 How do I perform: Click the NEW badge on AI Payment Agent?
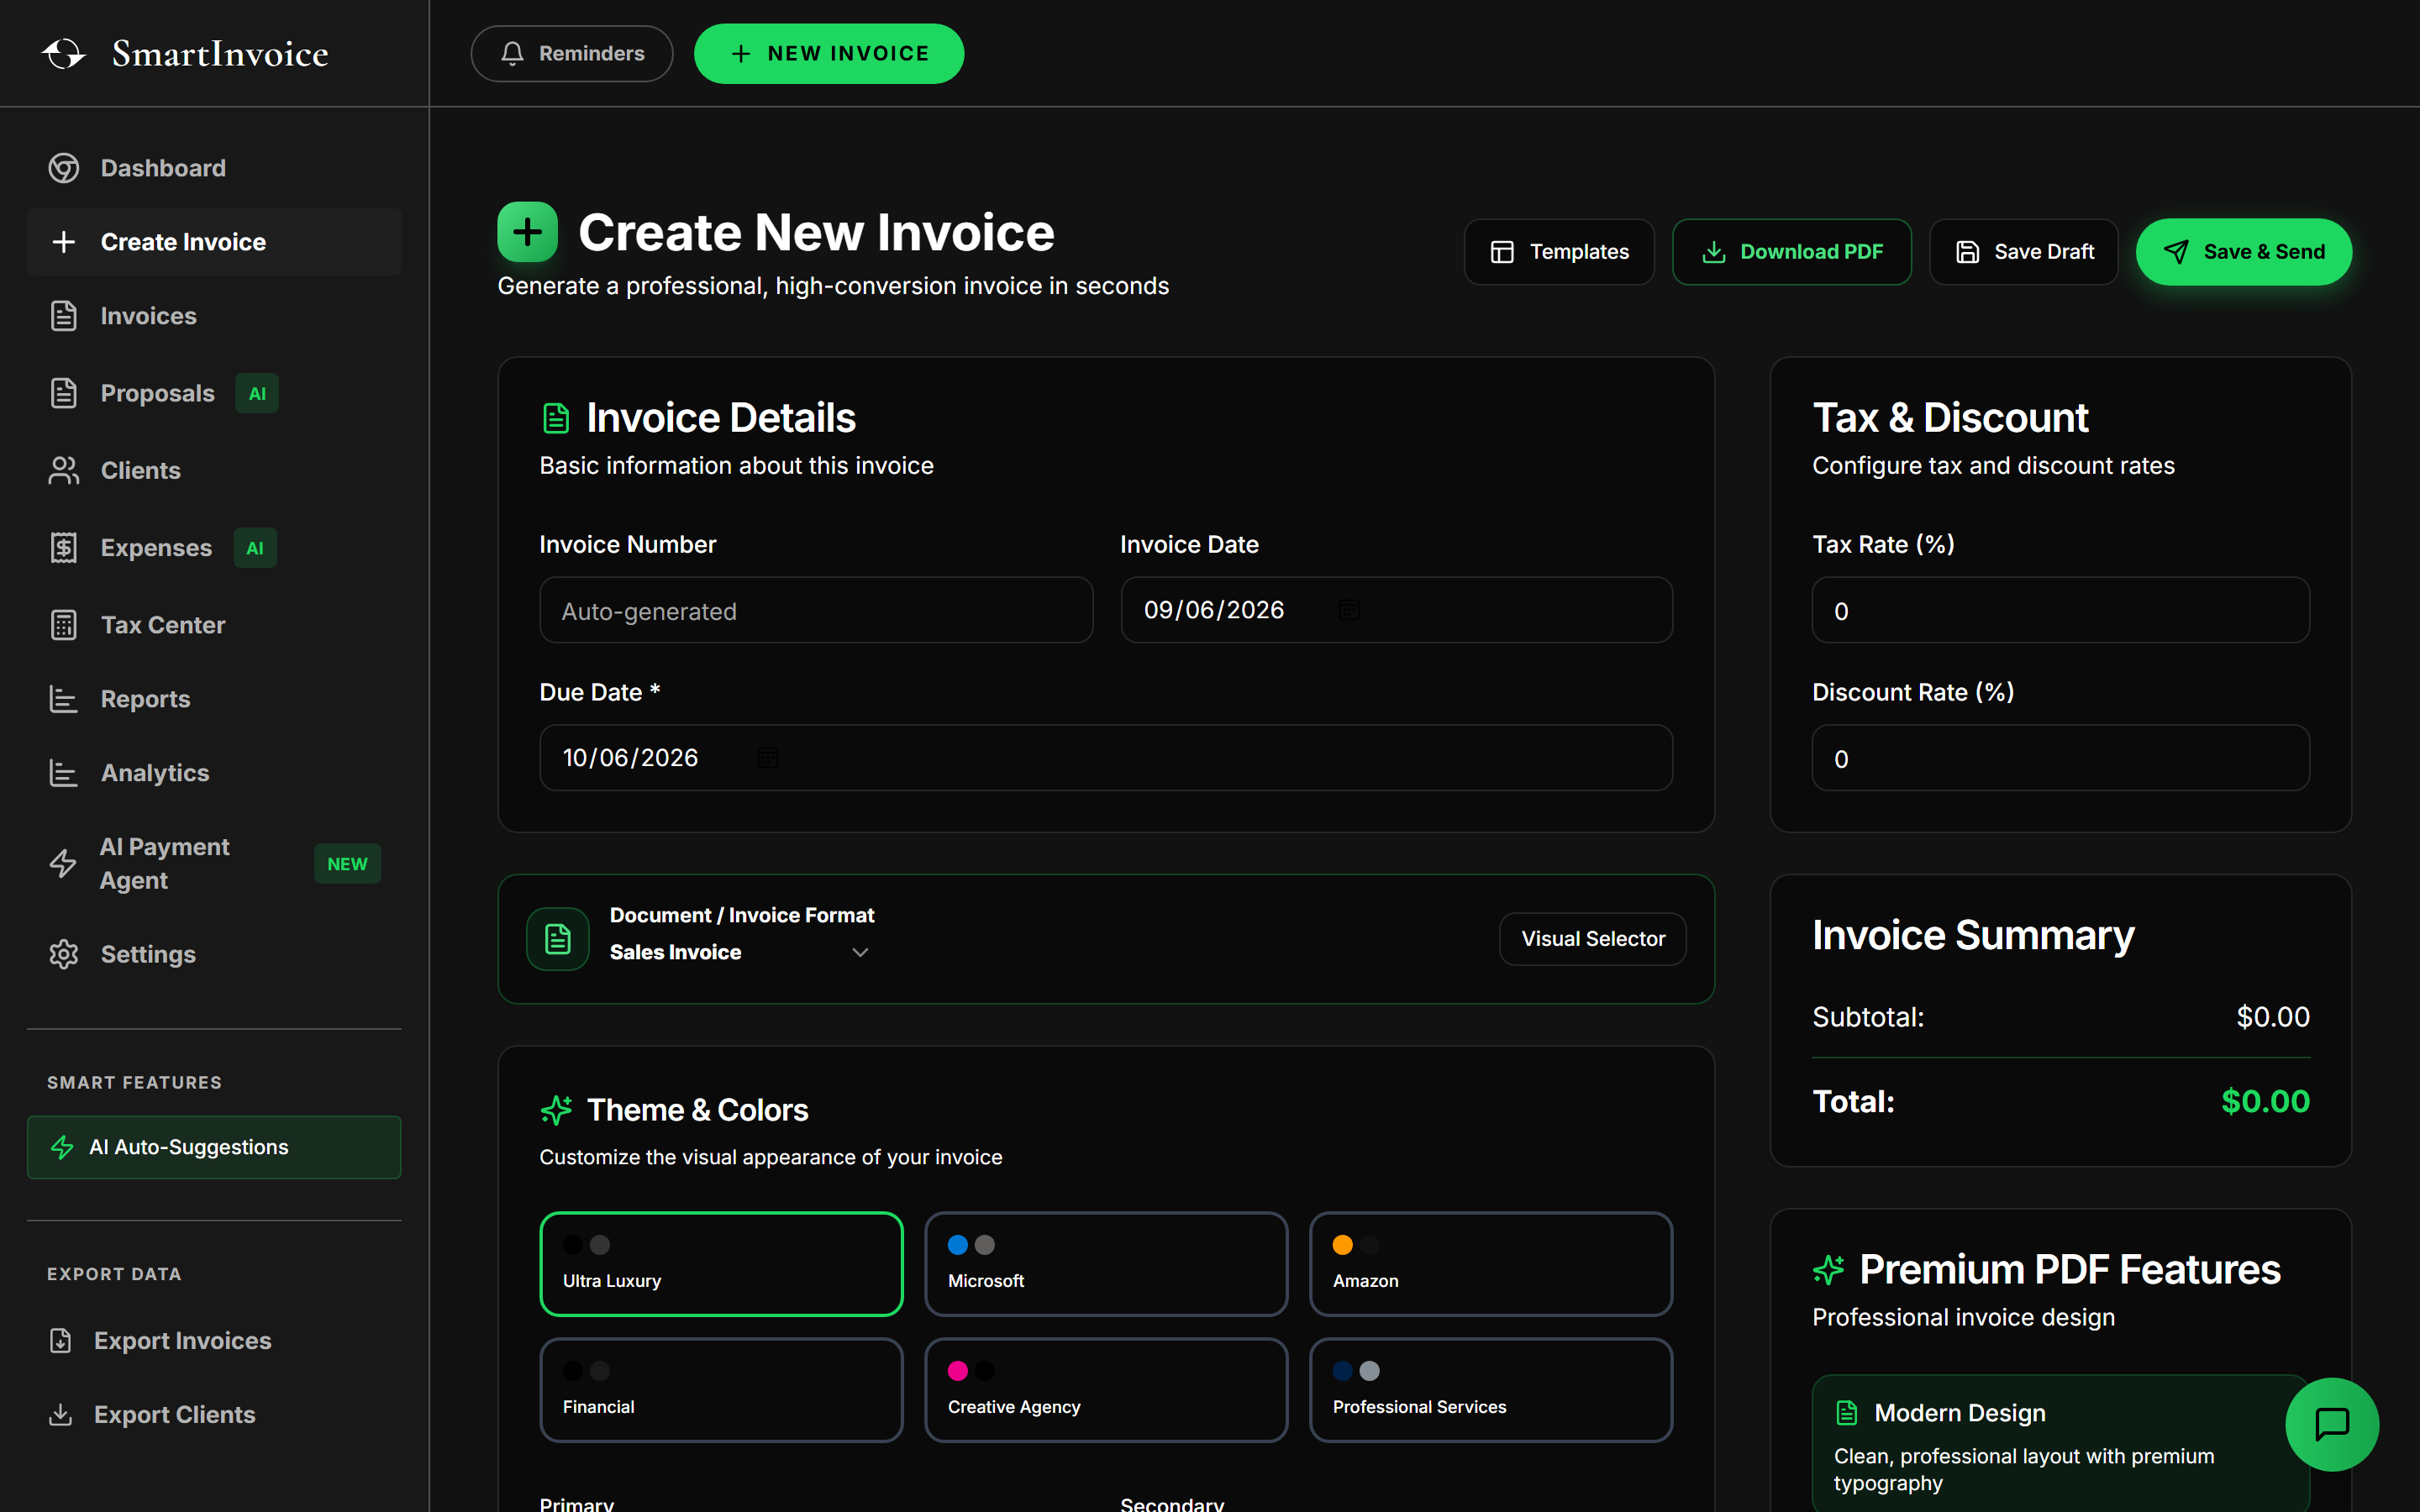click(x=347, y=864)
